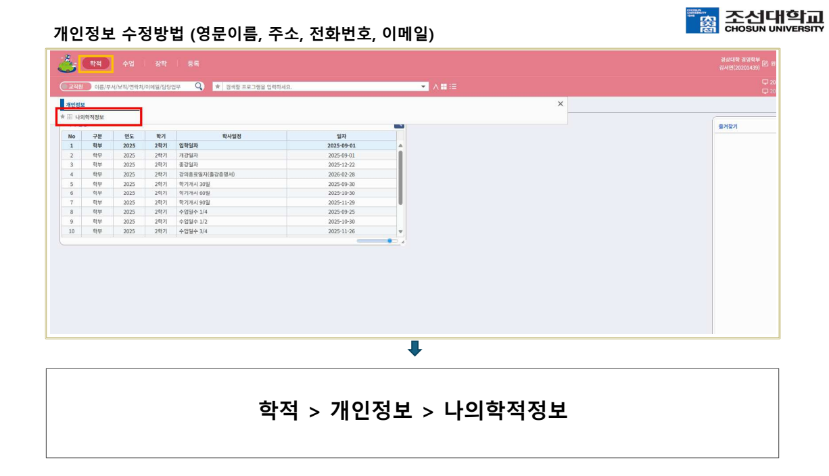829x476 pixels.
Task: Click the date 2026-02-28 cell
Action: [x=341, y=174]
